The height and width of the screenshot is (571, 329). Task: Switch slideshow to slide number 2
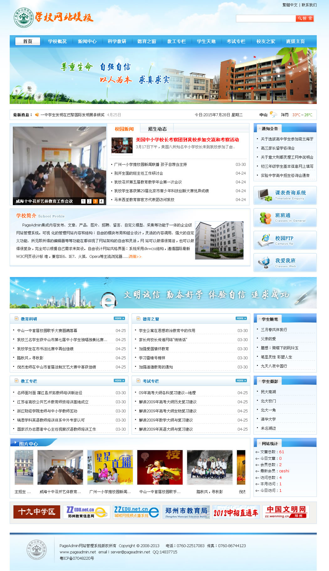(x=89, y=201)
